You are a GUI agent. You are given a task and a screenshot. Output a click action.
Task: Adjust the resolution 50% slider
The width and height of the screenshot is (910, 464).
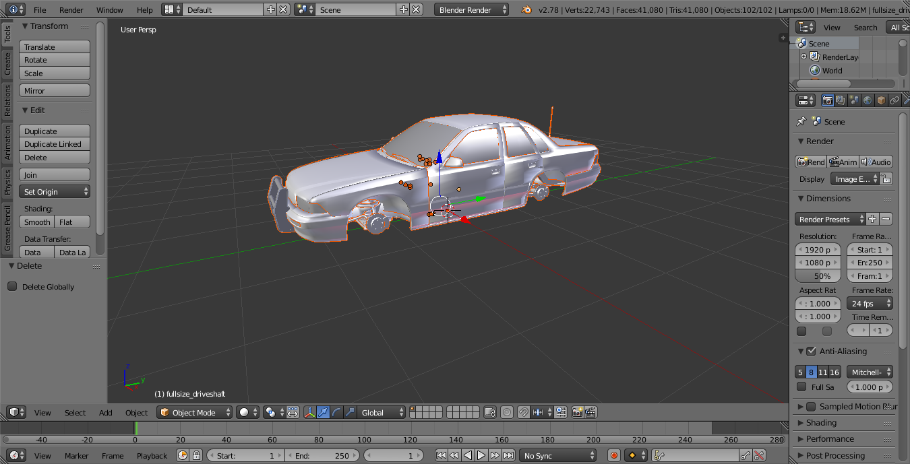tap(818, 276)
